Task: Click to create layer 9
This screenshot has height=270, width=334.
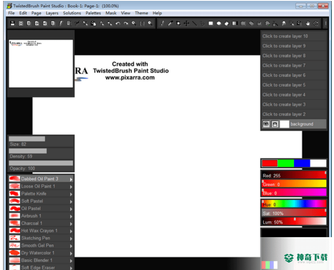Action: (294, 46)
